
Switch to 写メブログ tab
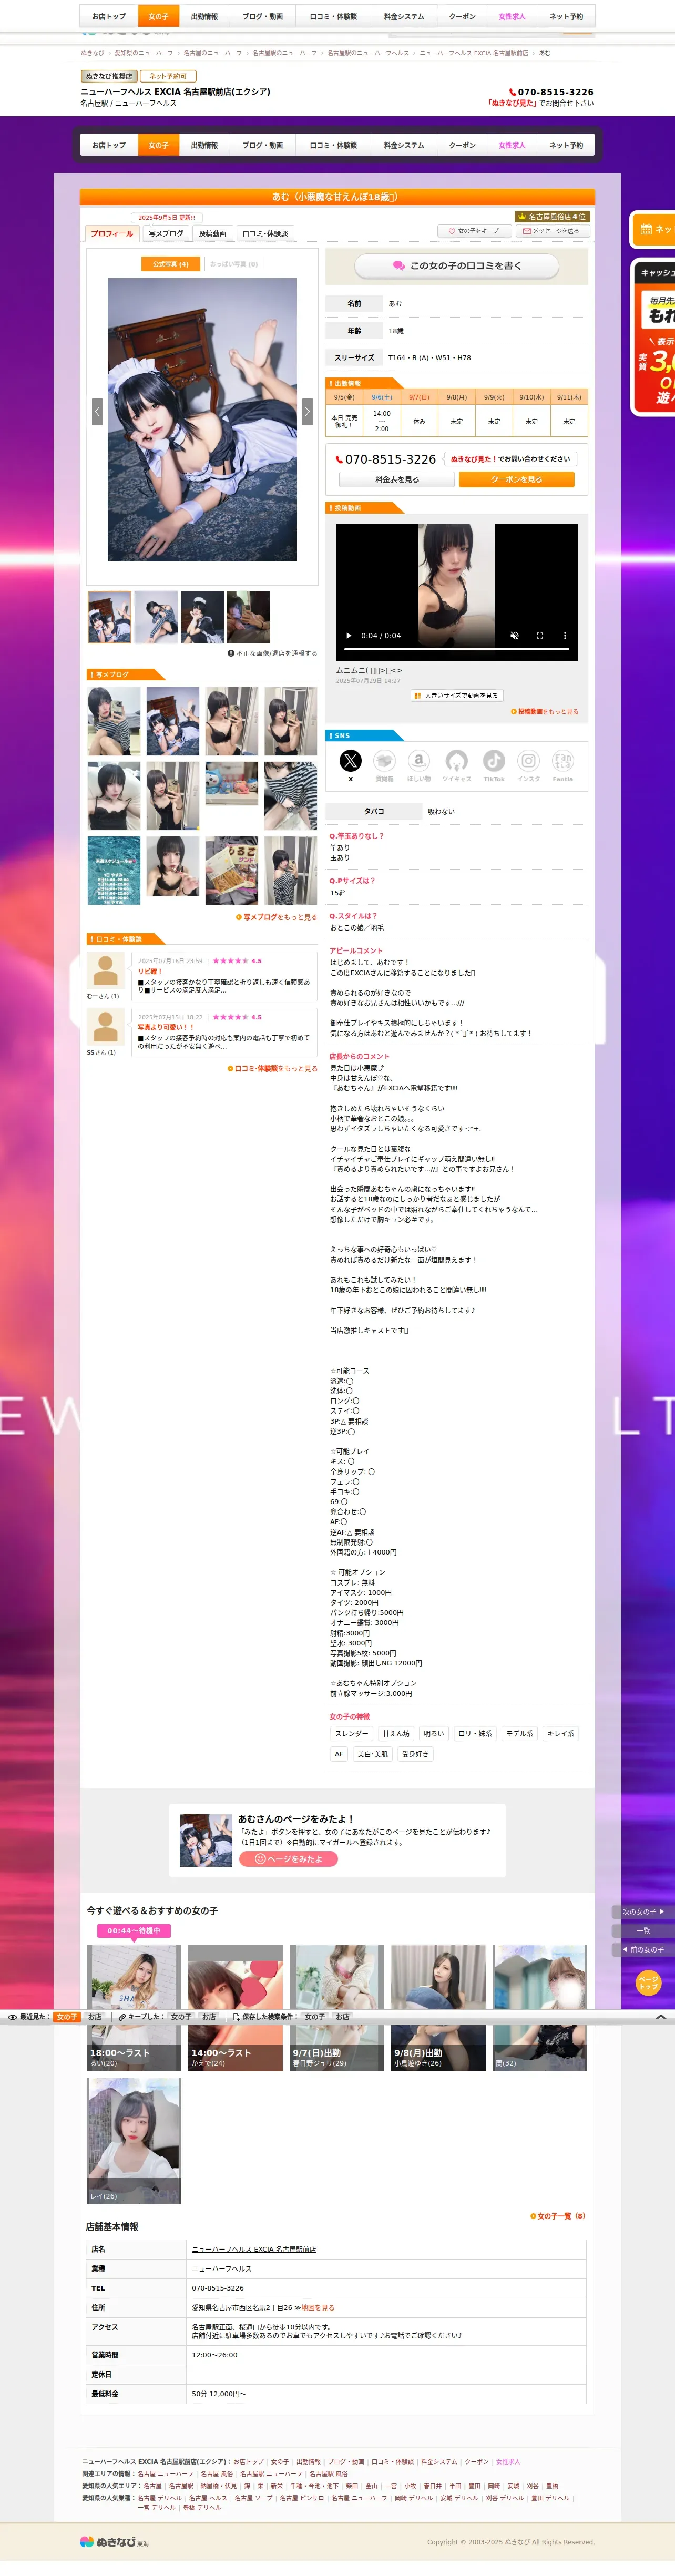coord(166,233)
